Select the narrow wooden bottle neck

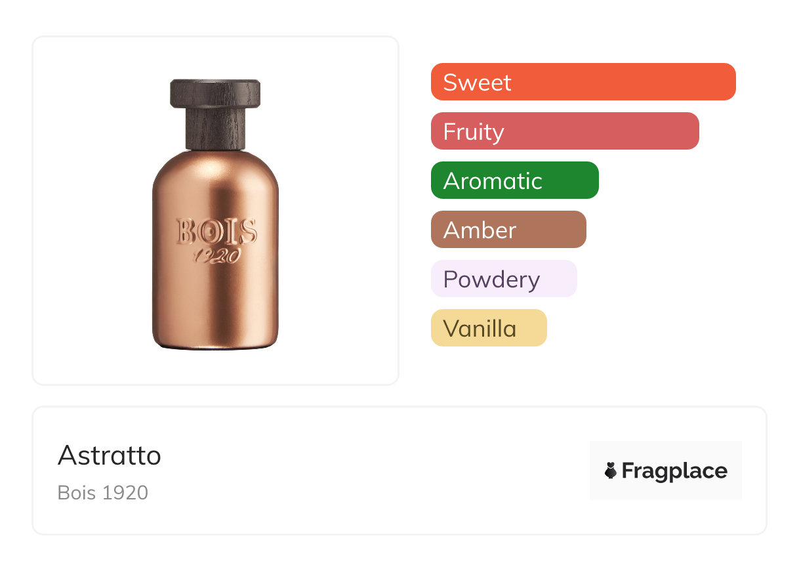pyautogui.click(x=215, y=129)
